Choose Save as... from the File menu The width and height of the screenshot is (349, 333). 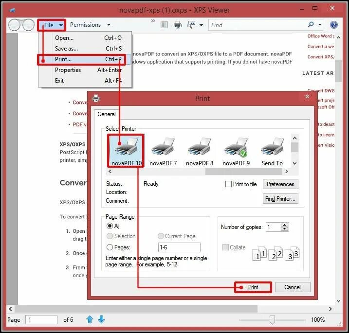coord(85,49)
